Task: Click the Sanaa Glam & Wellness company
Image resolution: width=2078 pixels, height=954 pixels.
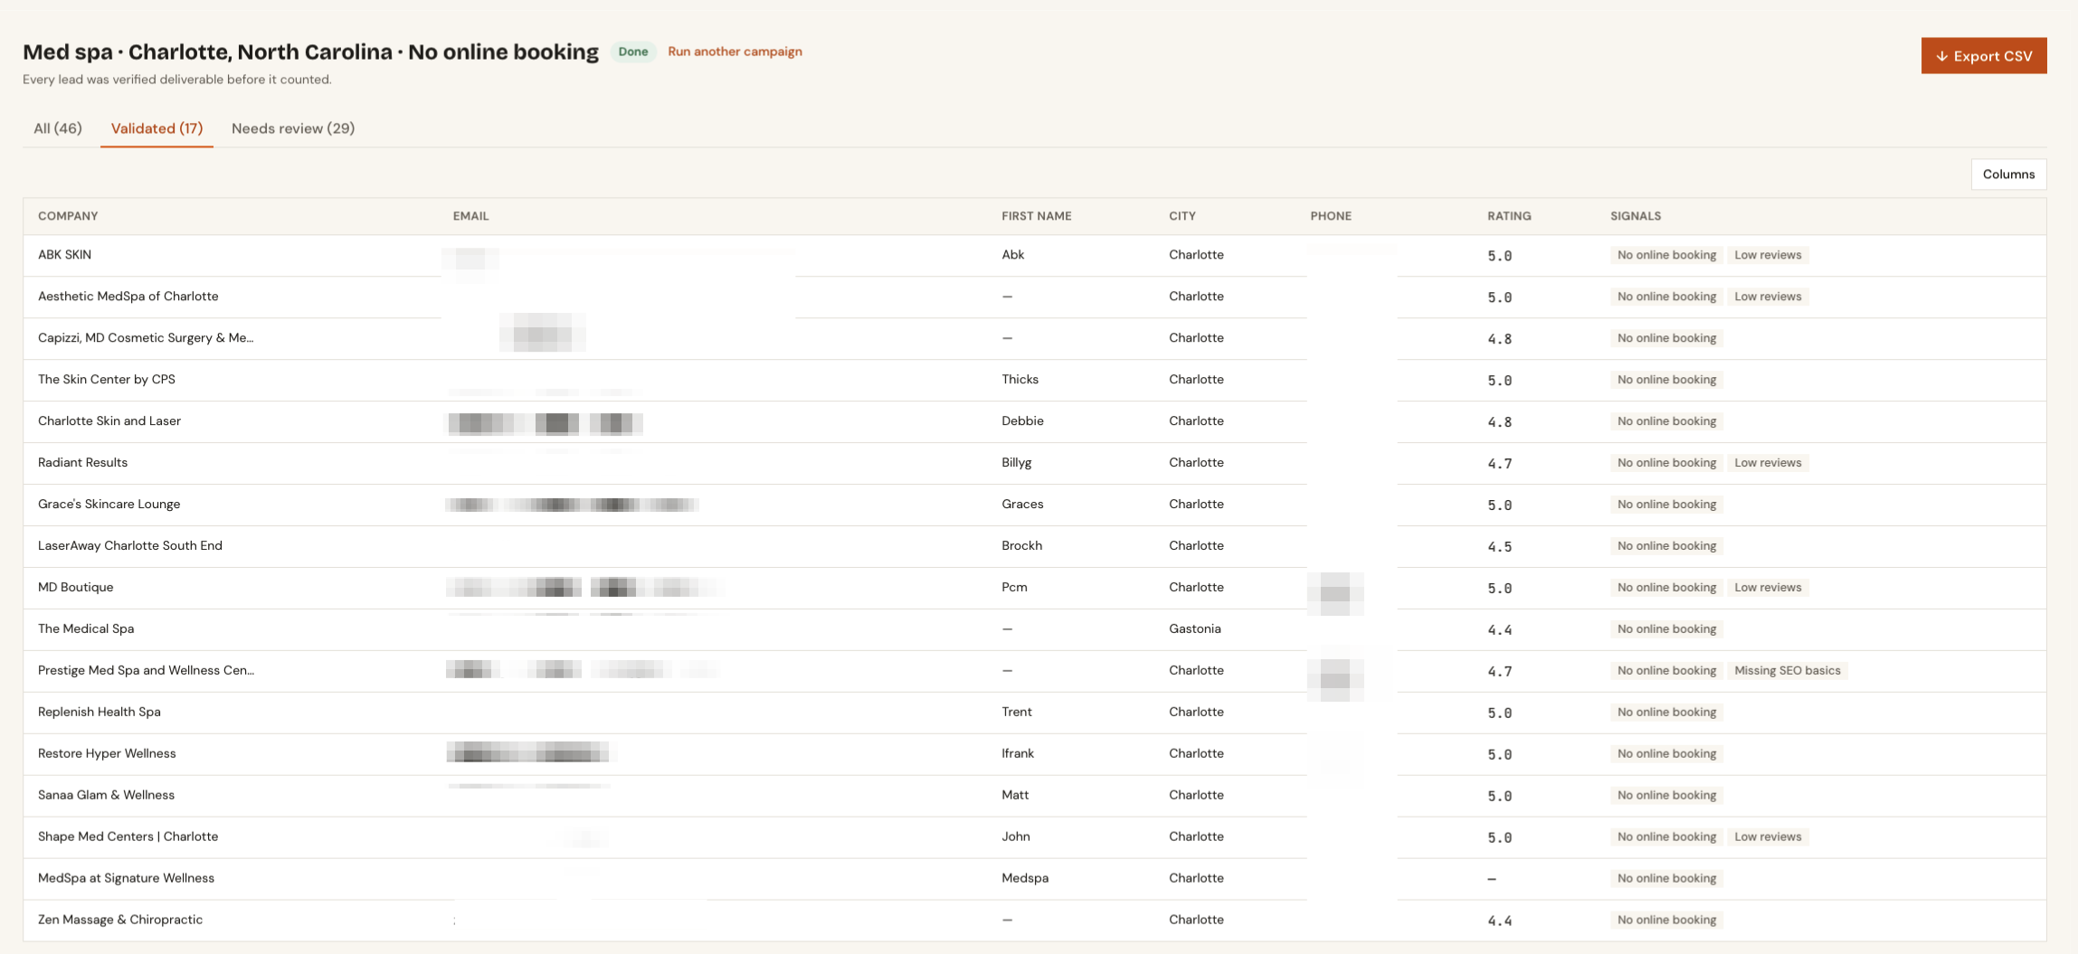Action: pyautogui.click(x=106, y=796)
